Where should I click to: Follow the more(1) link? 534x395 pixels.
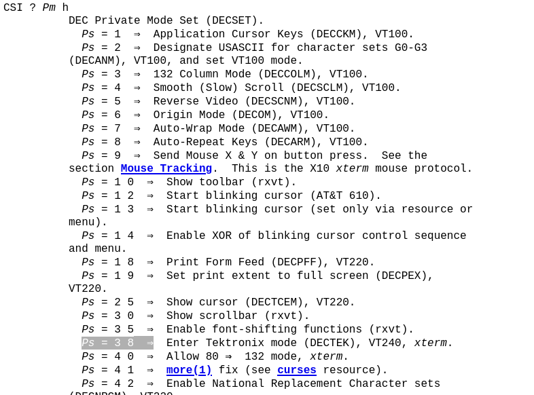click(189, 371)
